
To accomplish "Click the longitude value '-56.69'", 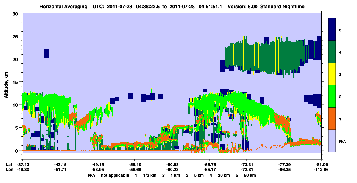I will [x=135, y=170].
